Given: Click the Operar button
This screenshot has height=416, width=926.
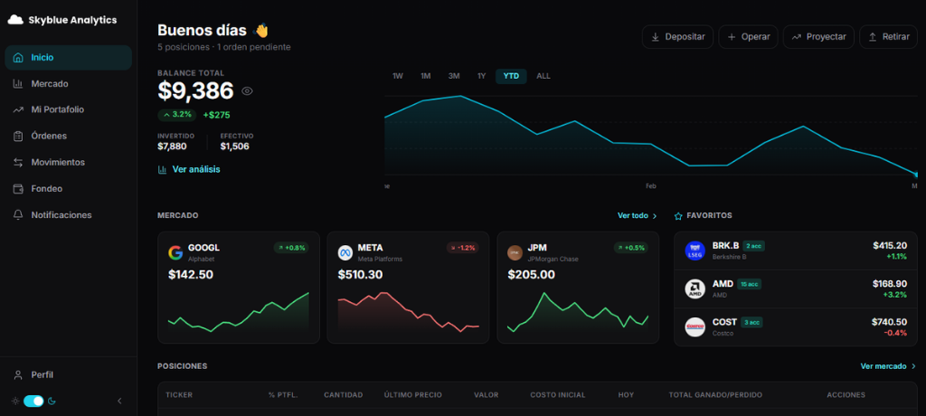Looking at the screenshot, I should (748, 37).
